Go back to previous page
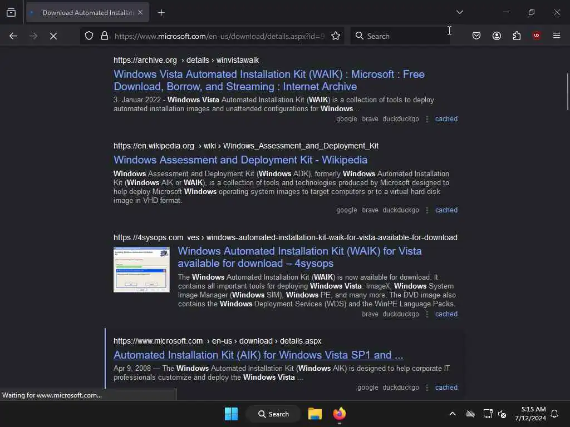The image size is (570, 427). pyautogui.click(x=13, y=36)
